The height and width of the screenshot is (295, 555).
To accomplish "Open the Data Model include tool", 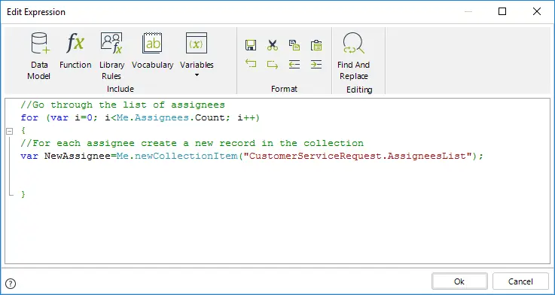I will point(39,56).
